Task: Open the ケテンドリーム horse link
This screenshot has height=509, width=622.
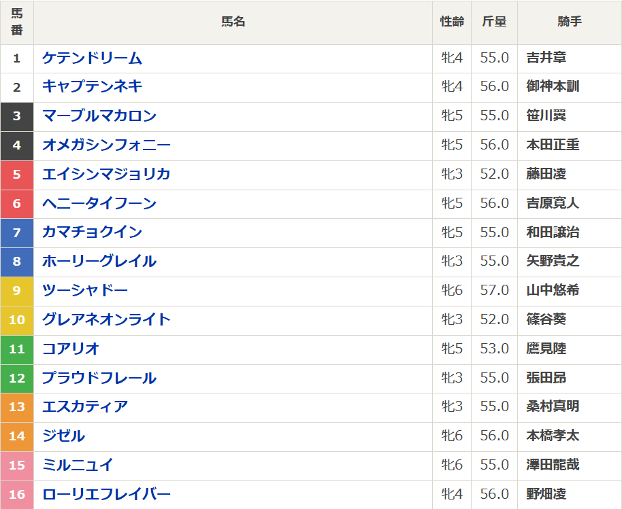Action: (x=92, y=58)
